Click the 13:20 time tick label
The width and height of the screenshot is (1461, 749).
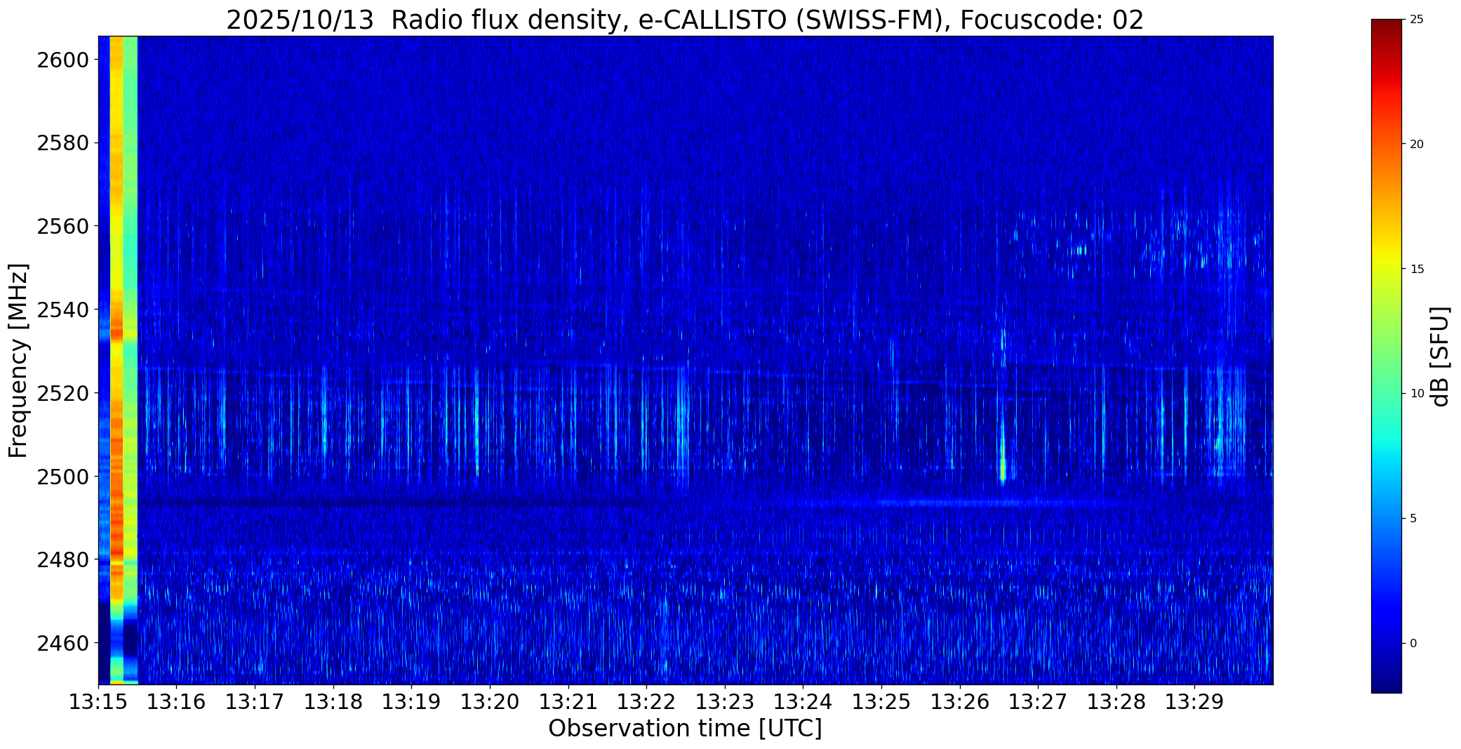(490, 702)
